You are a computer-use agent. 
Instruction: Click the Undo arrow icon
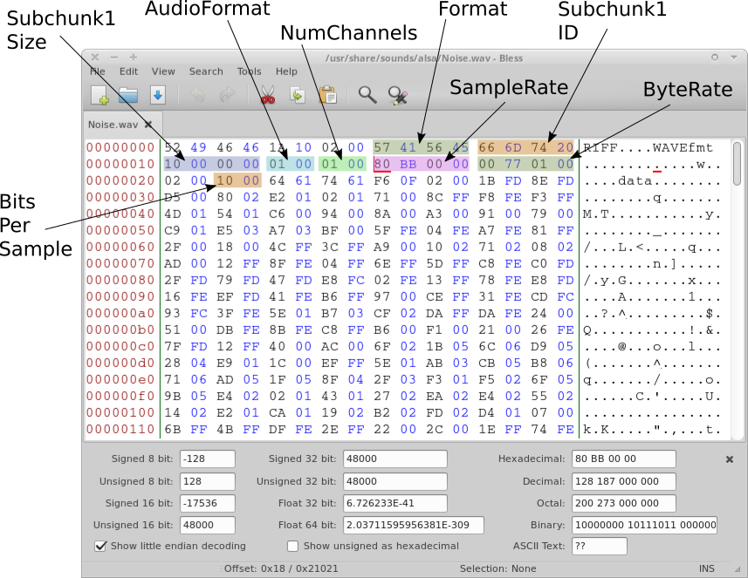(198, 96)
